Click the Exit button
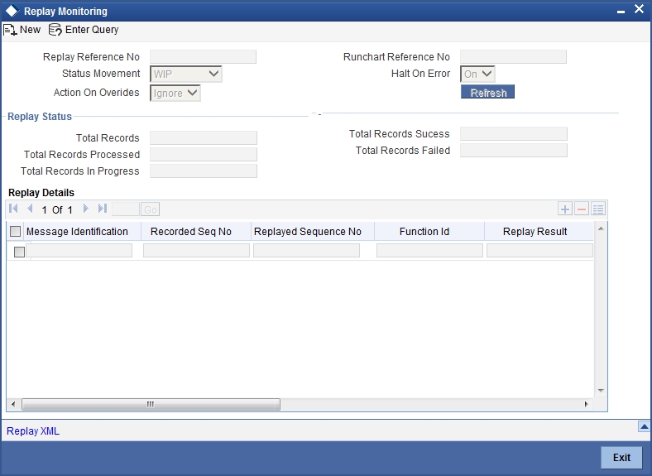This screenshot has width=652, height=476. 621,457
